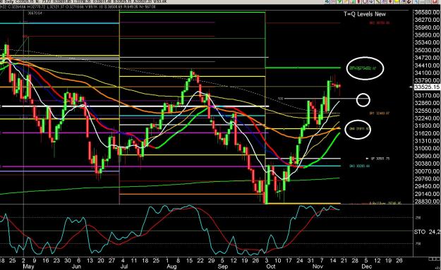Click the 32550.00 price axis label
The image size is (441, 270).
click(x=427, y=111)
